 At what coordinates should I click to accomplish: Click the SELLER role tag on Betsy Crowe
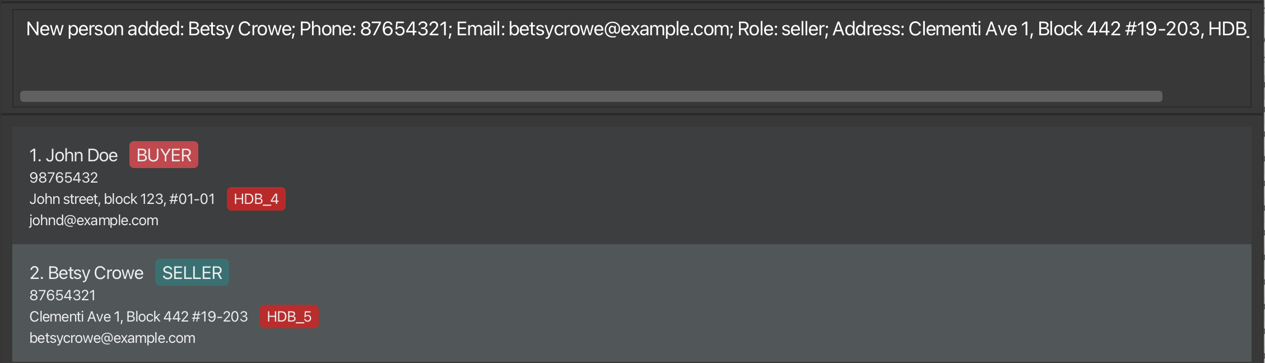[x=192, y=273]
